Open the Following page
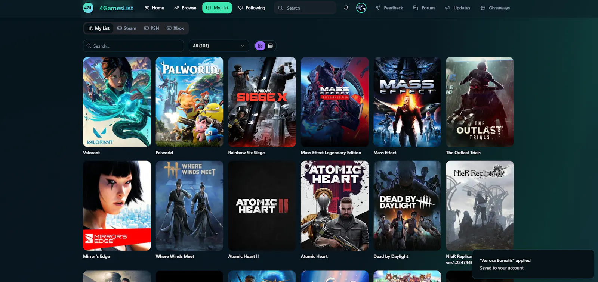Image resolution: width=598 pixels, height=282 pixels. [252, 8]
